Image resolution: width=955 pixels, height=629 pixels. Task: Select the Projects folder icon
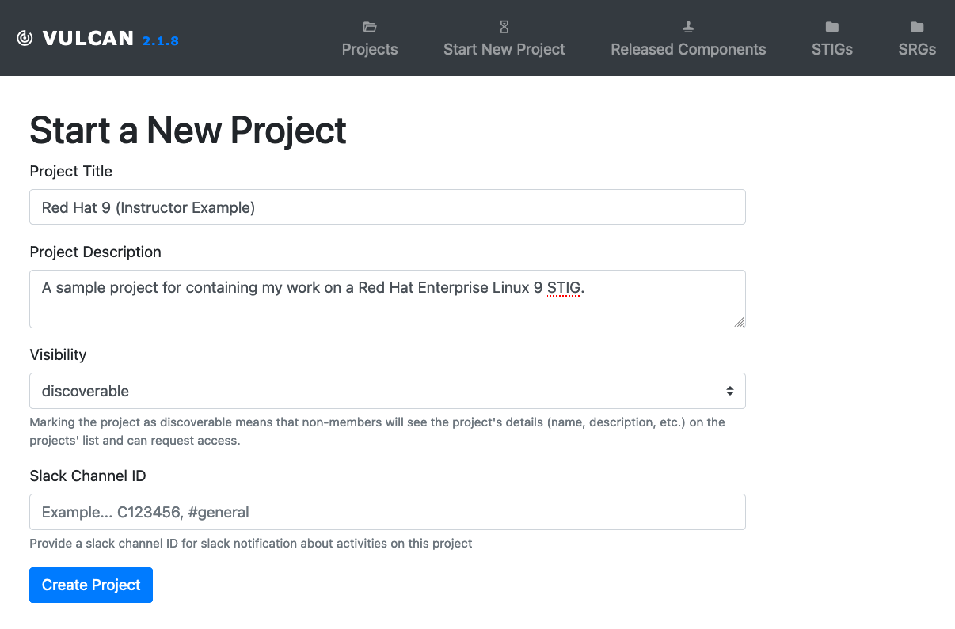tap(369, 26)
